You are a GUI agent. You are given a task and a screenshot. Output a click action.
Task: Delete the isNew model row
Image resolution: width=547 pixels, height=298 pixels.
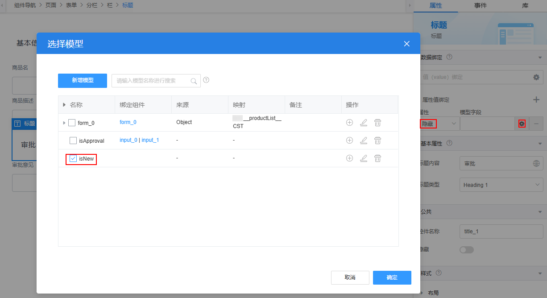(x=377, y=158)
